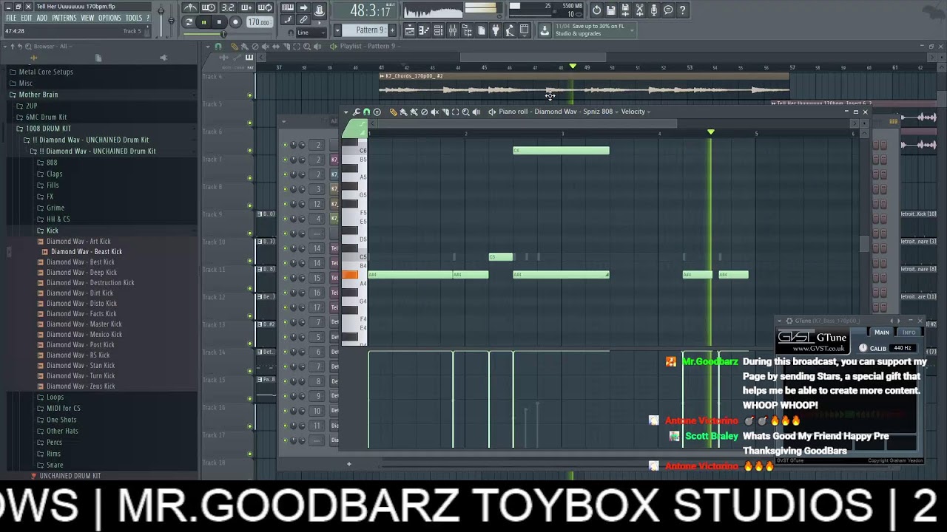Mute channel routed to mixer track 16

point(285,293)
